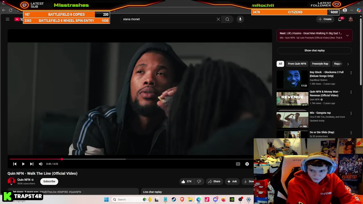This screenshot has height=204, width=363.
Task: Open Task View on taskbar
Action: click(157, 199)
